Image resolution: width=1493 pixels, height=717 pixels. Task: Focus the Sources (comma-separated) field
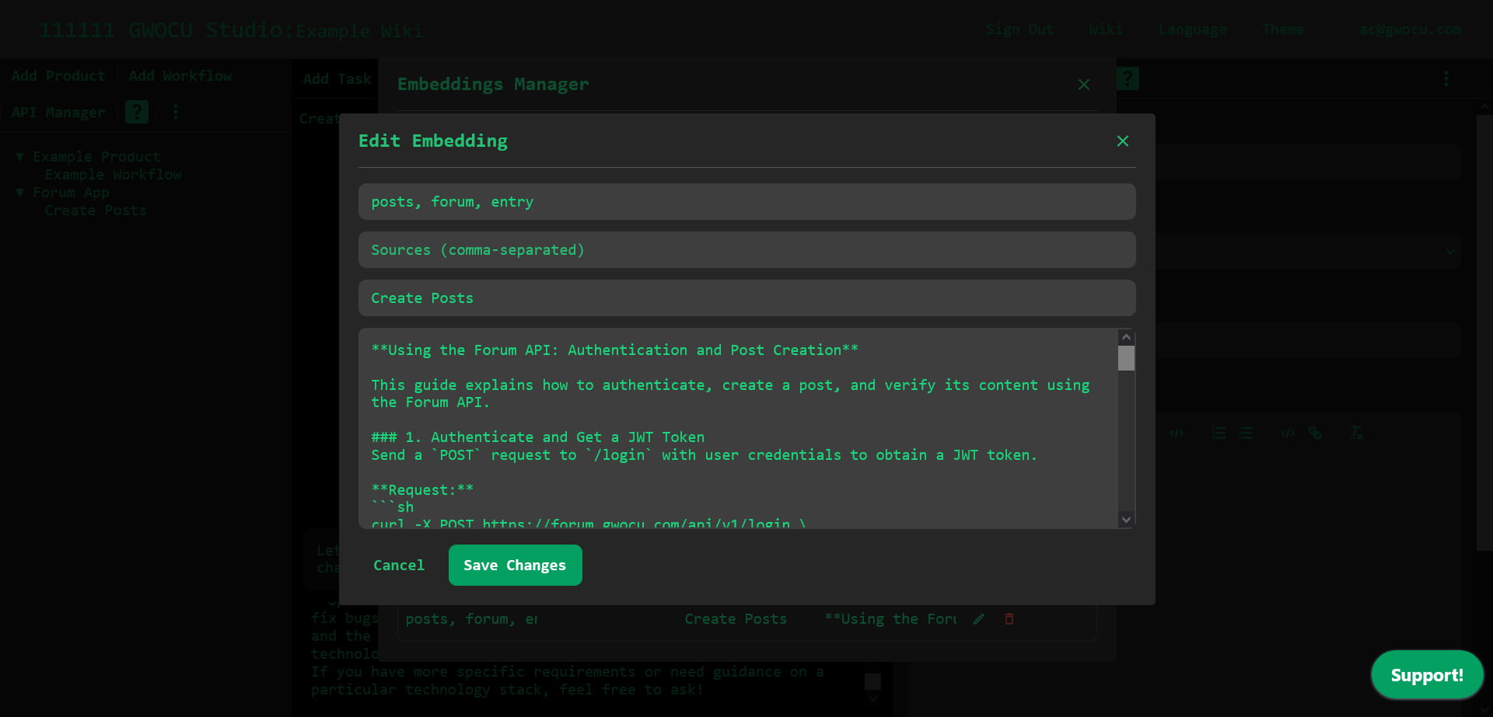click(746, 250)
